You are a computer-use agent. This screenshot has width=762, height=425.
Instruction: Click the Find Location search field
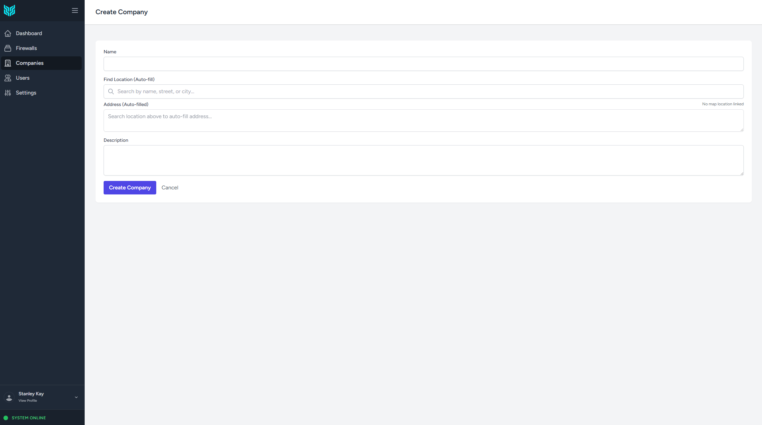click(x=424, y=91)
